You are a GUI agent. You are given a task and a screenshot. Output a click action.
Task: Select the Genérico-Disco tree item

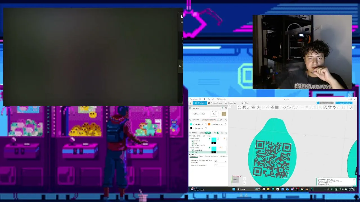click(199, 145)
